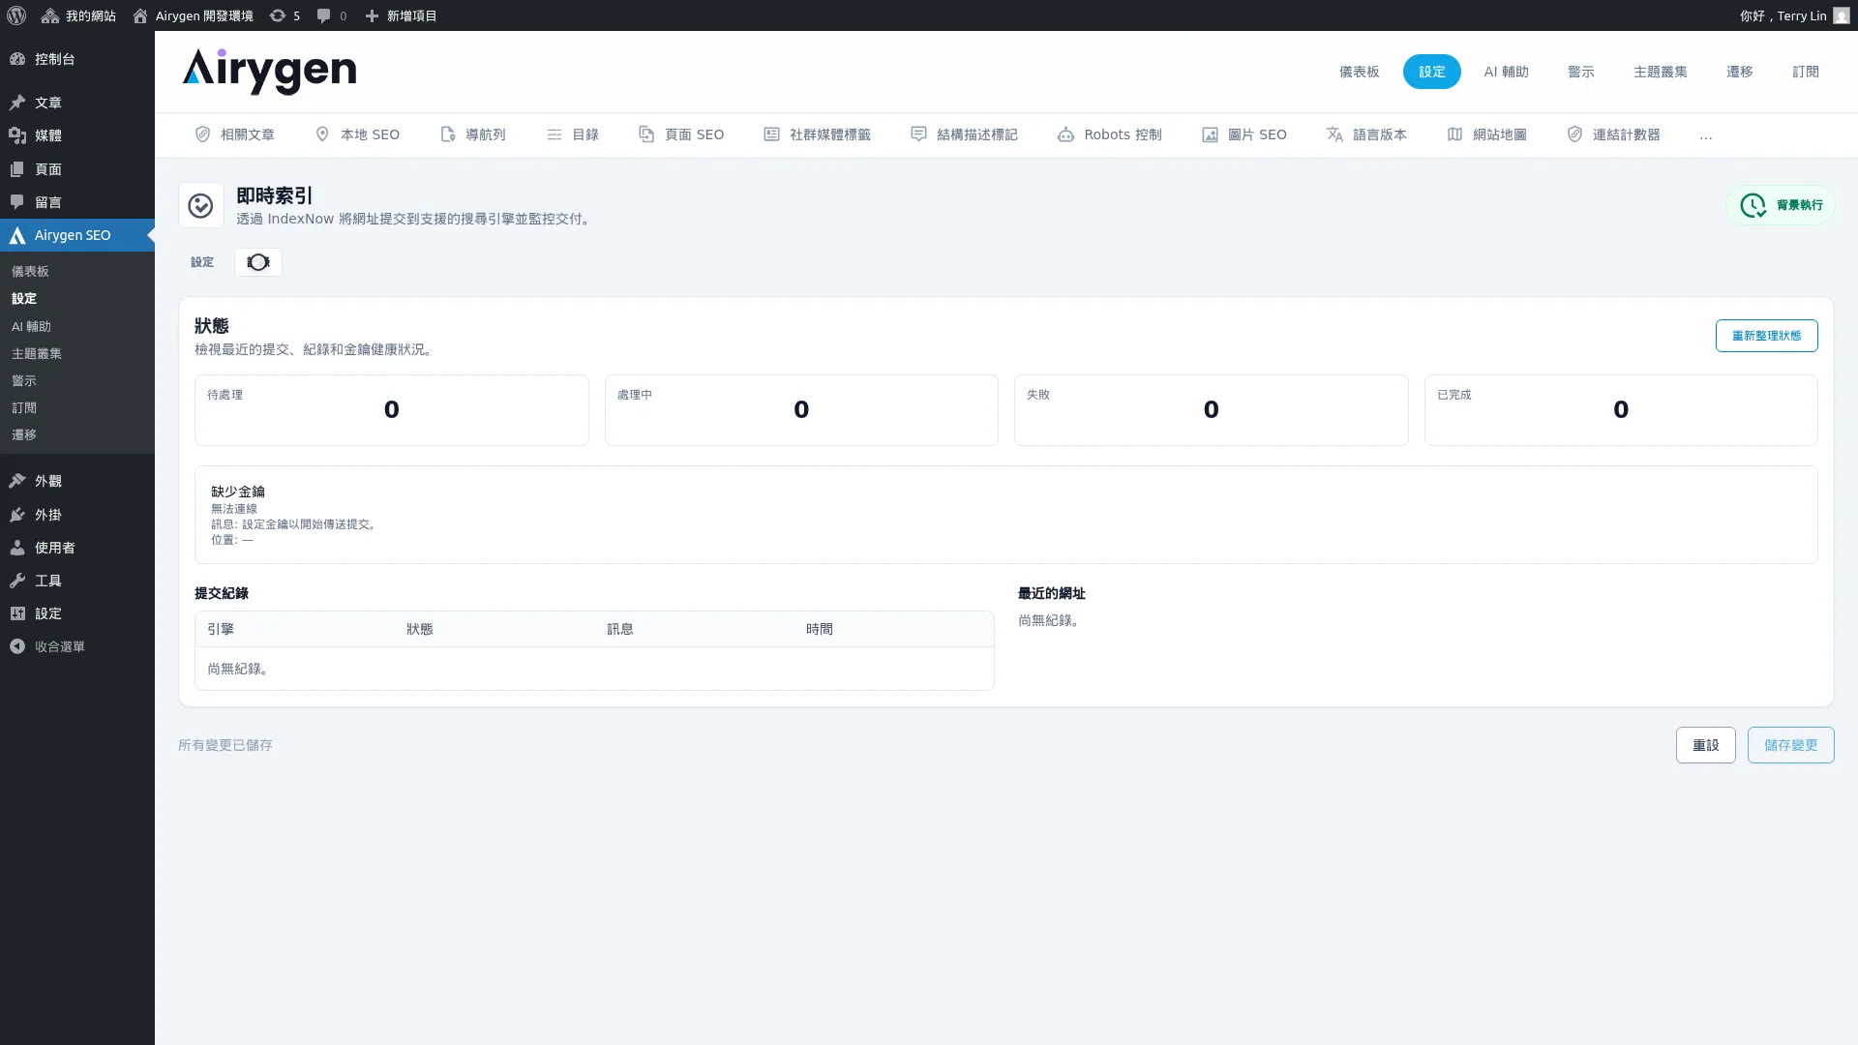Click the Airygen logo
The image size is (1858, 1045).
(x=269, y=72)
